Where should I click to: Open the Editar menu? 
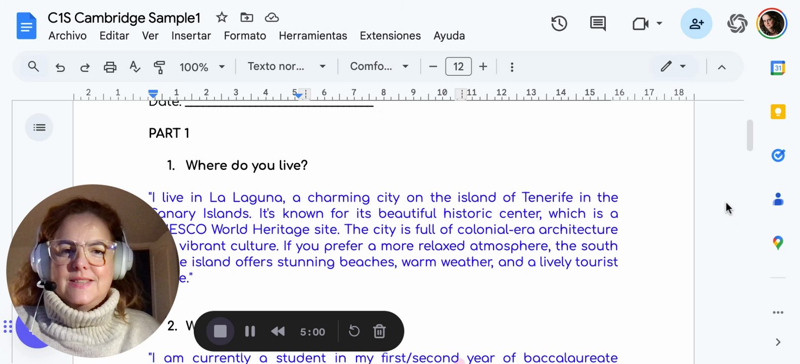(x=114, y=36)
